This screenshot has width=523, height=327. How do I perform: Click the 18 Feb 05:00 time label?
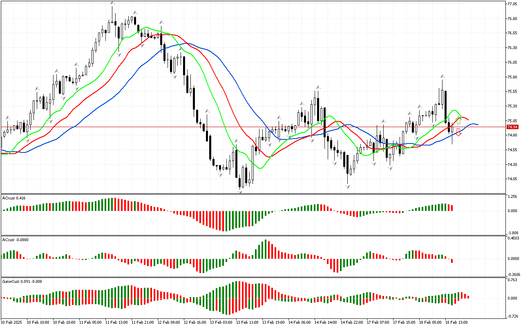430,323
